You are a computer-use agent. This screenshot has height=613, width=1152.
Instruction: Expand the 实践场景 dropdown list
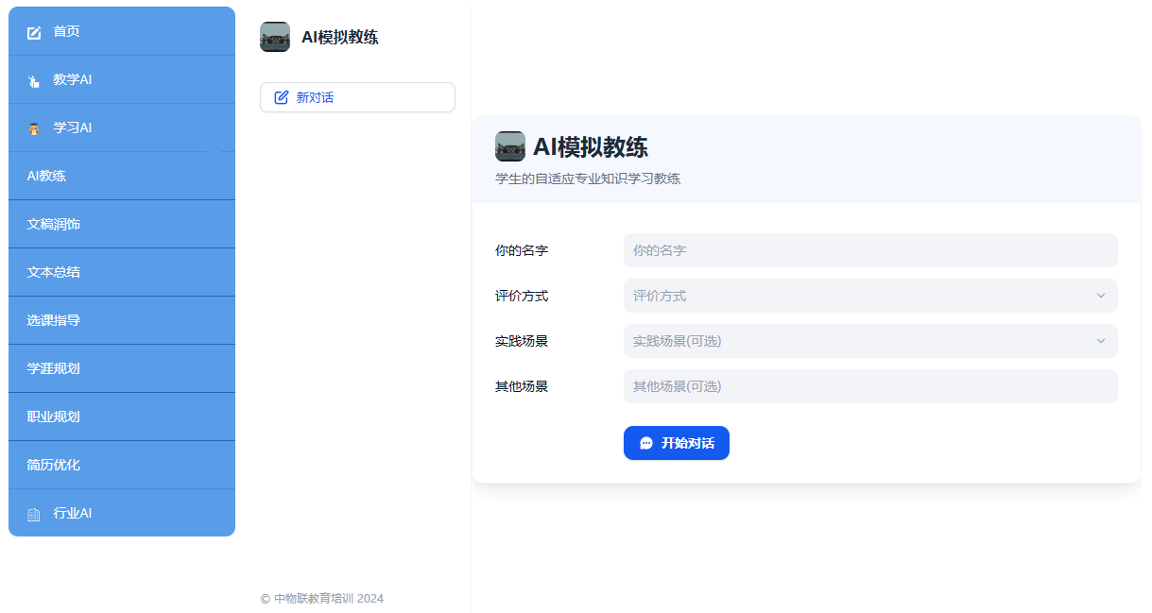point(869,341)
